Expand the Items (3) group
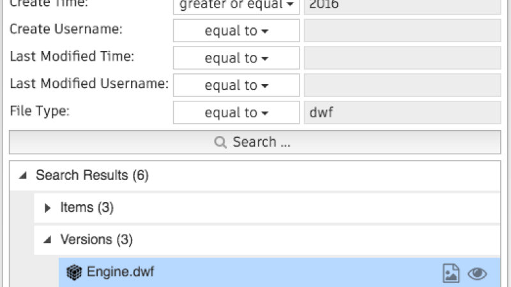Image resolution: width=511 pixels, height=287 pixels. [47, 208]
